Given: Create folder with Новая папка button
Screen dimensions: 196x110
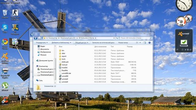Looking at the screenshot, I should click(123, 43).
